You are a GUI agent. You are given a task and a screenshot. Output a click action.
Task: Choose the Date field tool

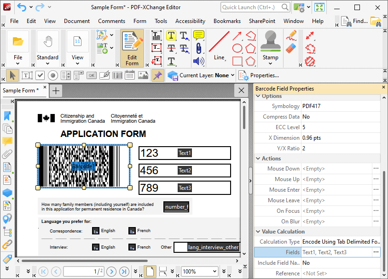(130, 75)
